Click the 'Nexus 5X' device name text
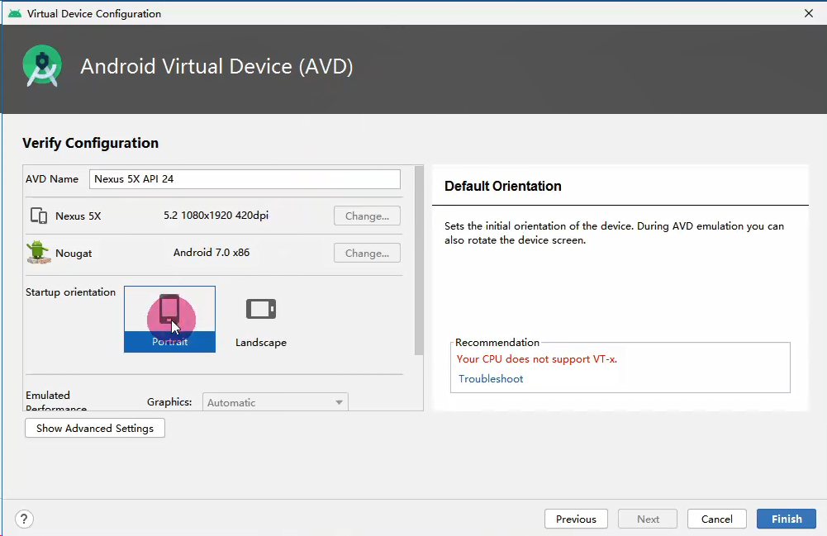This screenshot has height=536, width=827. [x=78, y=216]
